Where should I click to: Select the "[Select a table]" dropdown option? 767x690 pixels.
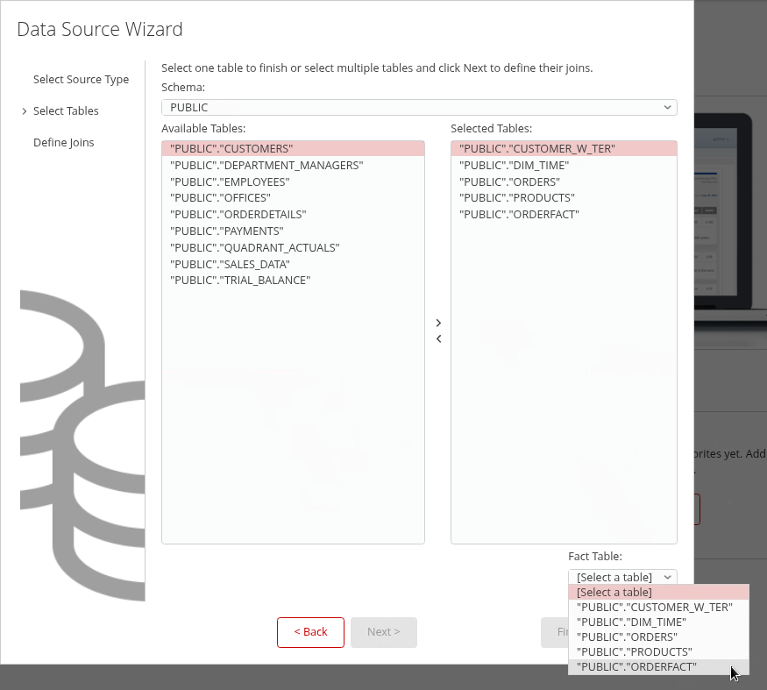(x=614, y=593)
